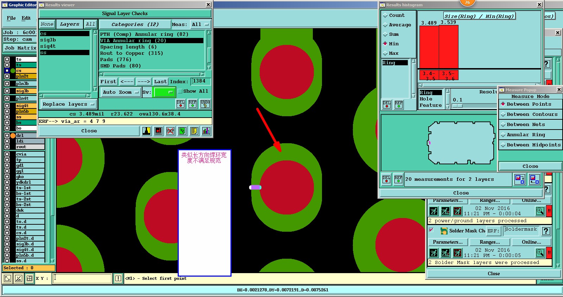
Task: Open Meas All dropdown
Action: tap(200, 25)
